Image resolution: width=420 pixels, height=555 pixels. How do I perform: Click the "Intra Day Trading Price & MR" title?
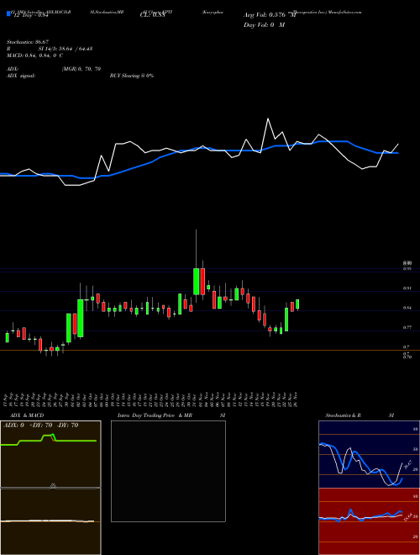155,415
